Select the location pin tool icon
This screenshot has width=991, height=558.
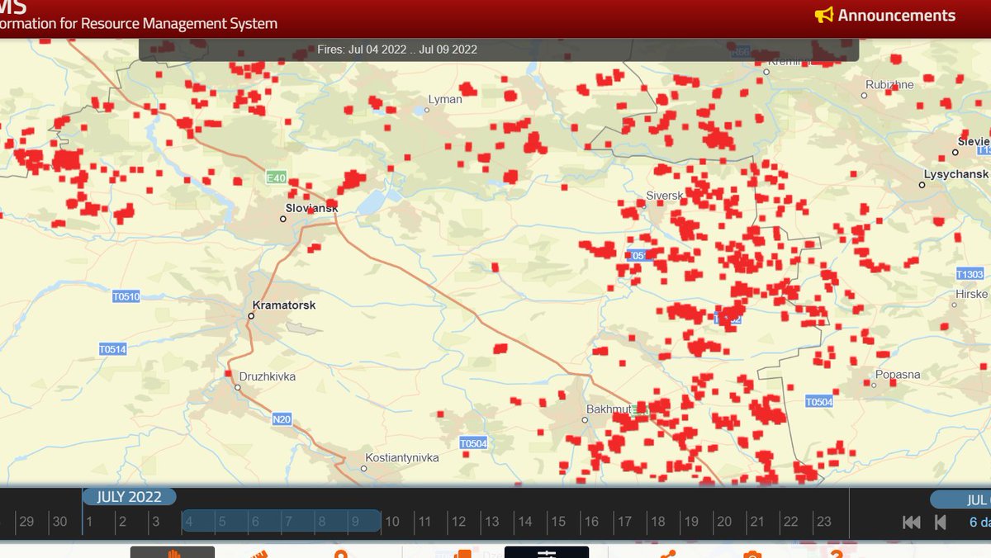tap(339, 553)
